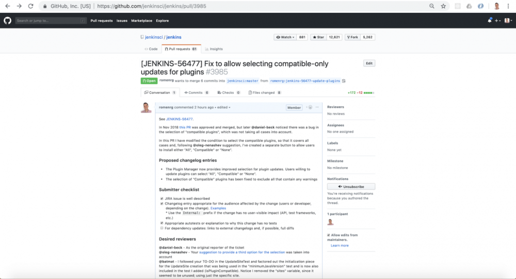Toggle 'Allow edits from maintainers' checkbox
Viewport: 516px width, 279px height.
[328, 235]
